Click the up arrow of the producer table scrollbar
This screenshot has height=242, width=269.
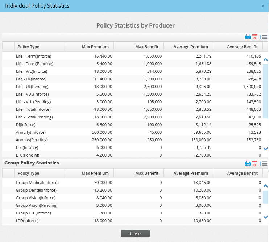[265, 60]
